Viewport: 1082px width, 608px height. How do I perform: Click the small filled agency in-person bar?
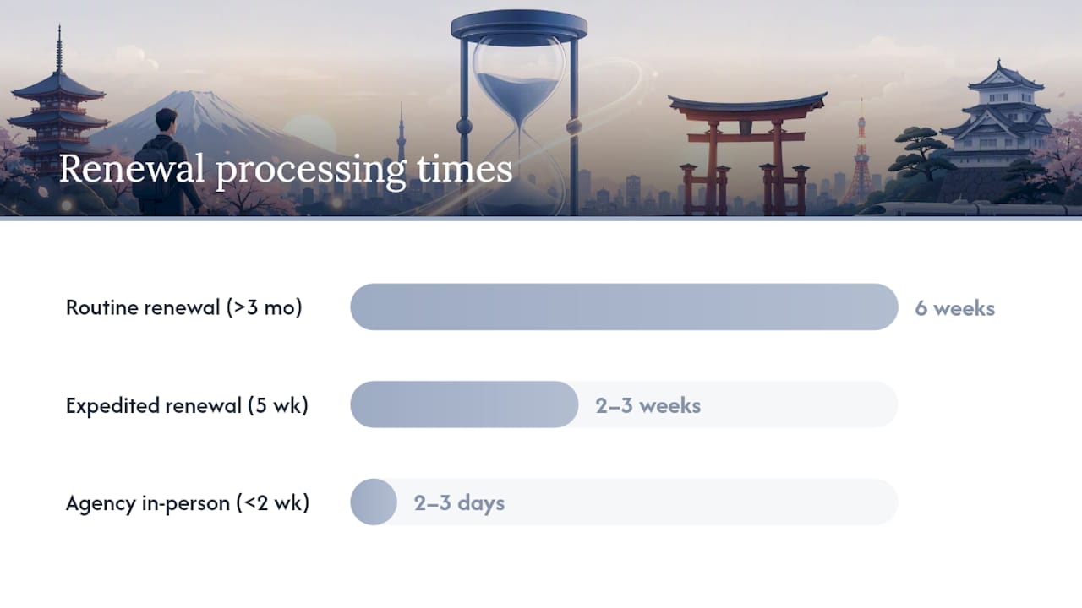(x=374, y=502)
